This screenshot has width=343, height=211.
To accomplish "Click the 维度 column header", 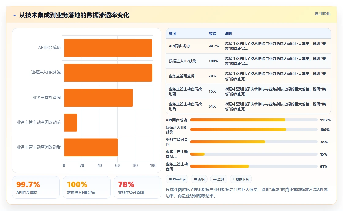I will (172, 34).
